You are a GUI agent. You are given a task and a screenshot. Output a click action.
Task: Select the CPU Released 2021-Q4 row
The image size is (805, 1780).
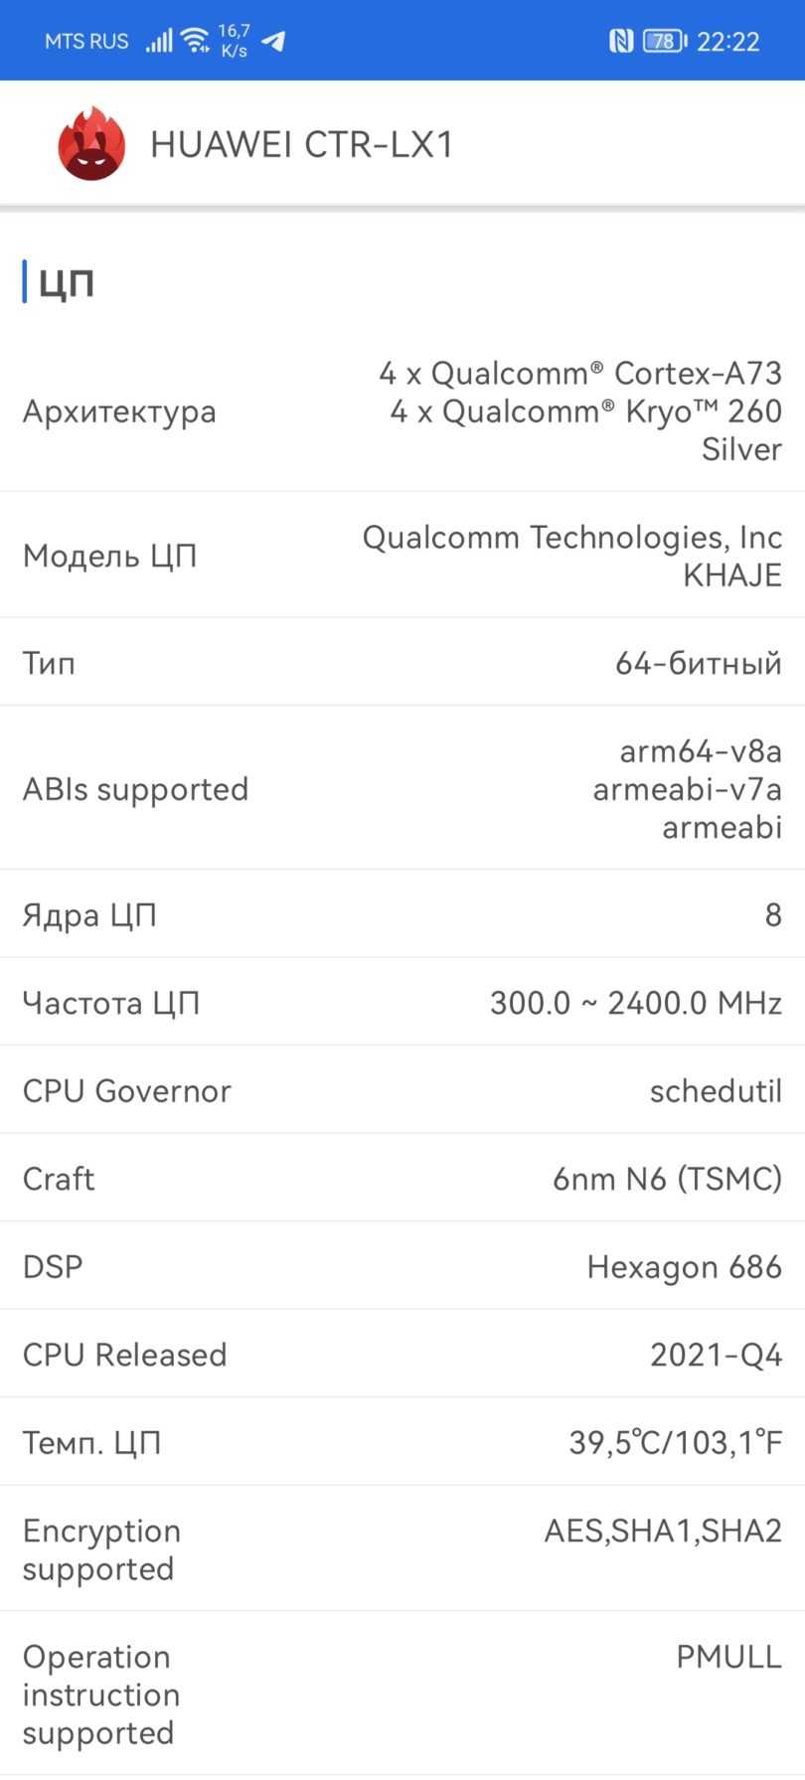pyautogui.click(x=402, y=1355)
